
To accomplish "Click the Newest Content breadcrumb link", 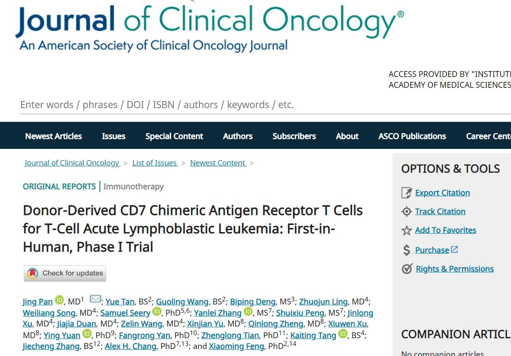I will point(218,163).
